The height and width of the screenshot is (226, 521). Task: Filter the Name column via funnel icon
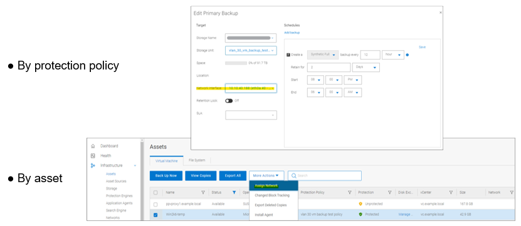[x=203, y=192]
